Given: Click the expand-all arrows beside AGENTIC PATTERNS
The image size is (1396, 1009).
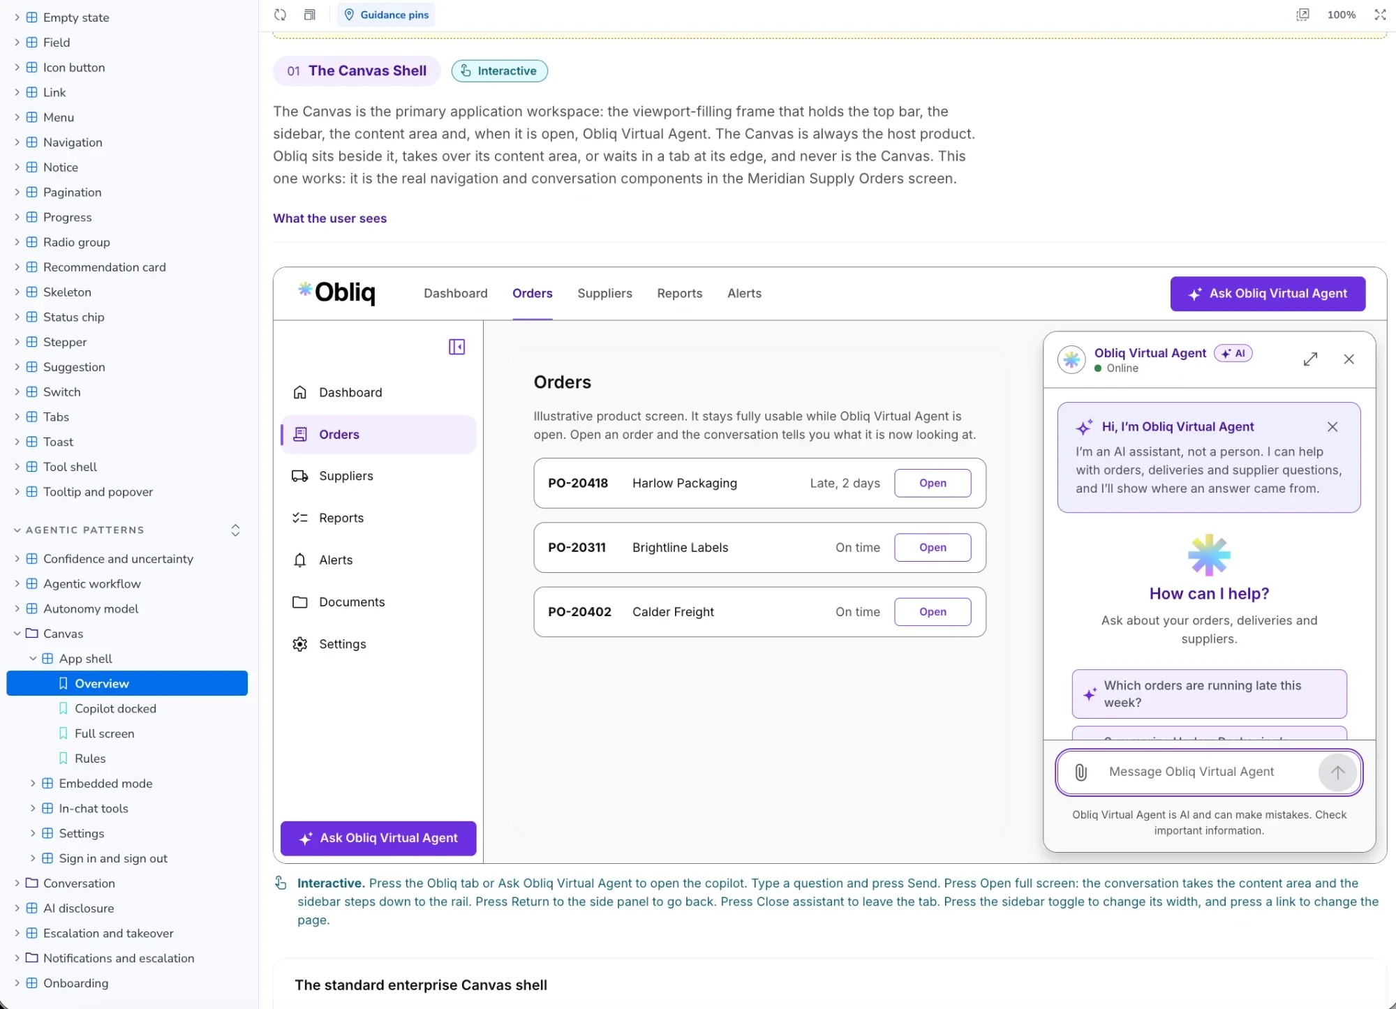Looking at the screenshot, I should click(x=235, y=530).
